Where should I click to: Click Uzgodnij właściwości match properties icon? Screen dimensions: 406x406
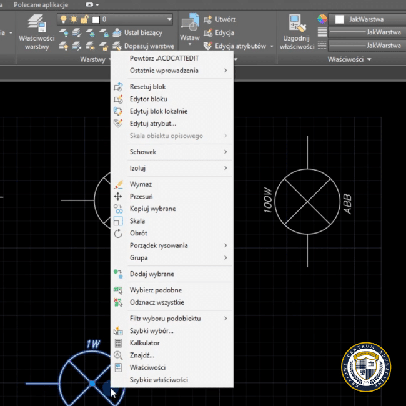point(297,32)
